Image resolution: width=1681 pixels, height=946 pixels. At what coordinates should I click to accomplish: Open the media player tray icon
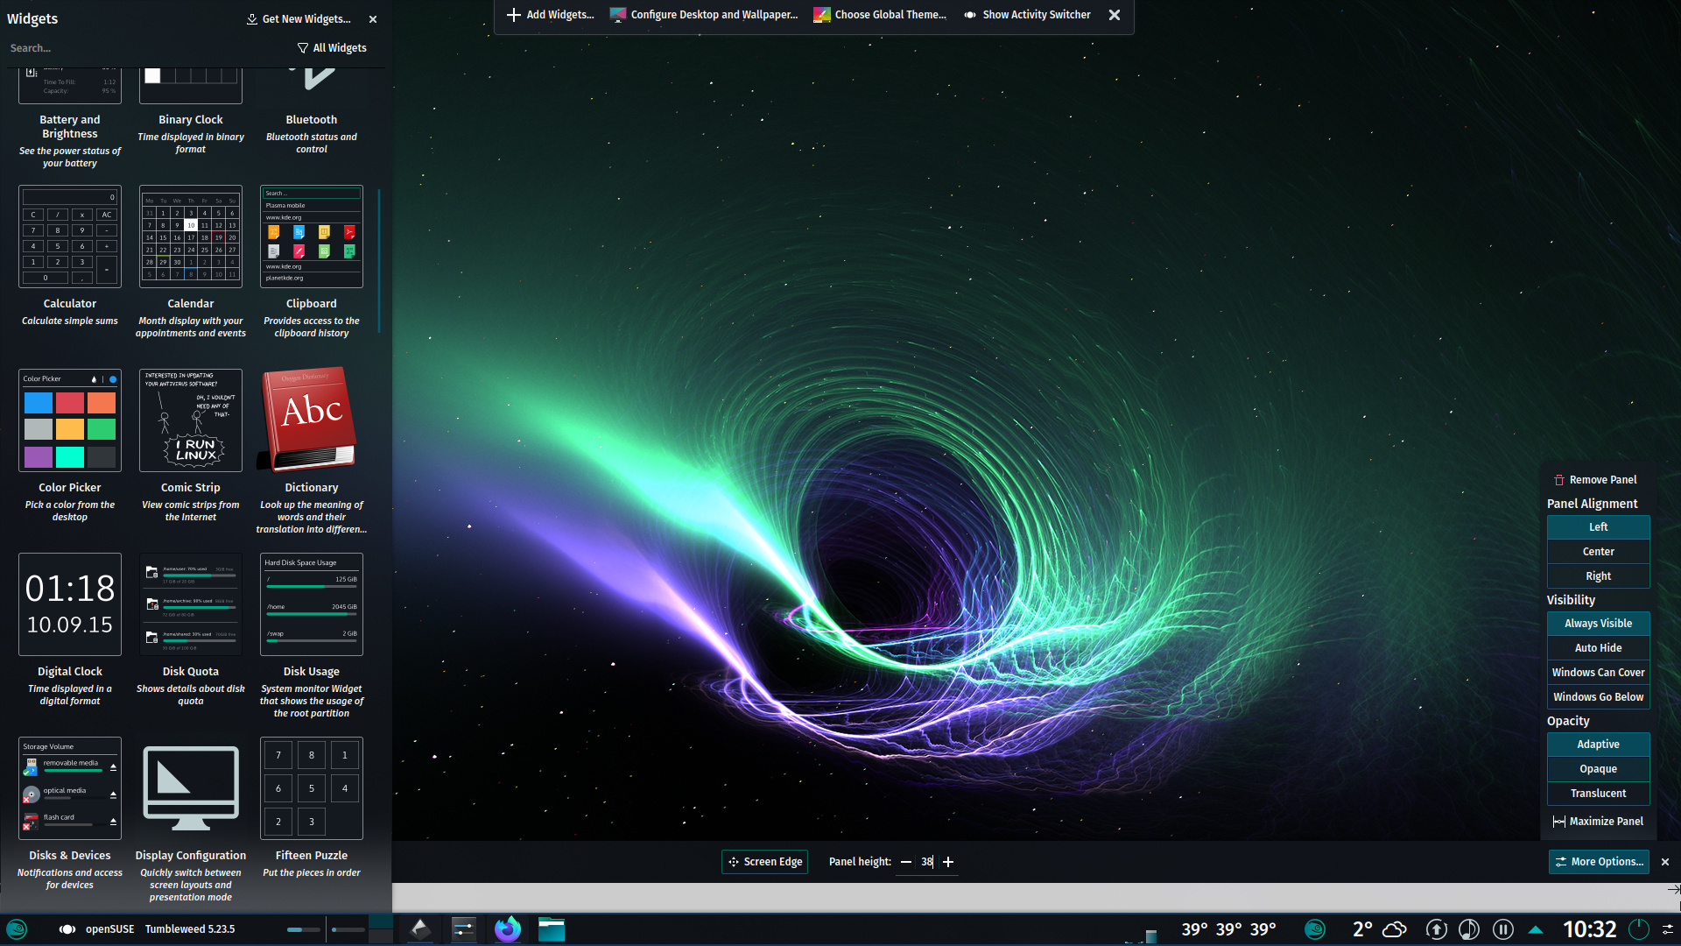tap(1469, 929)
